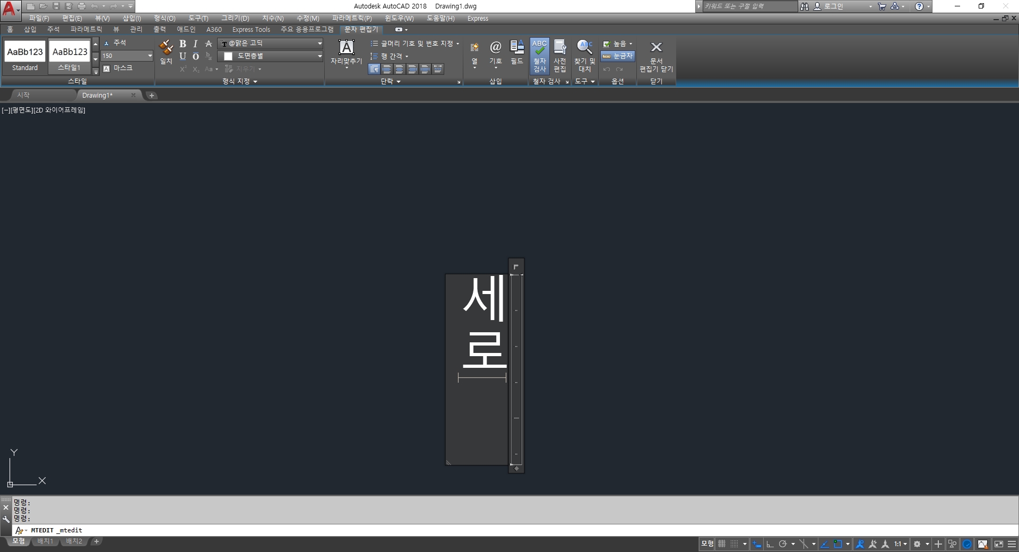The height and width of the screenshot is (552, 1019).
Task: Click the keyword search input field
Action: [749, 6]
